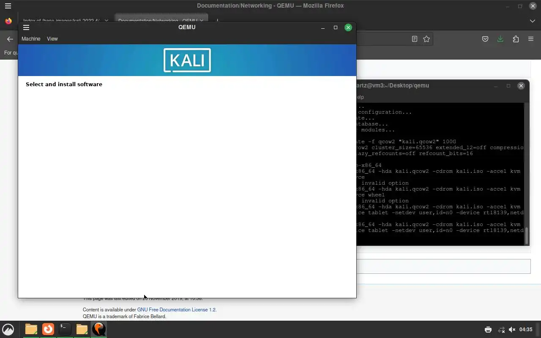Click the terminal text output area

click(x=440, y=174)
